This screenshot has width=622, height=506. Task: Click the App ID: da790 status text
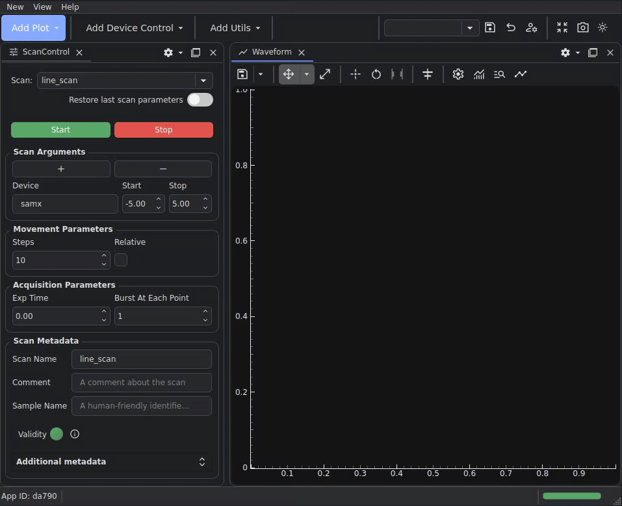(x=29, y=496)
